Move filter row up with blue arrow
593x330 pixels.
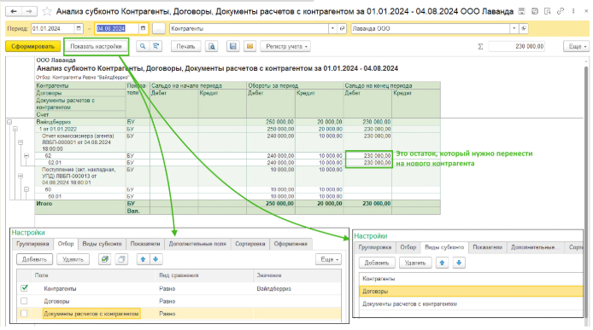(143, 259)
